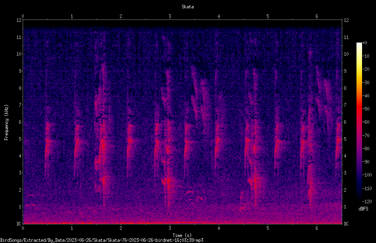Click the "5" second tick on the bottom time axis
376x243 pixels.
coord(268,228)
